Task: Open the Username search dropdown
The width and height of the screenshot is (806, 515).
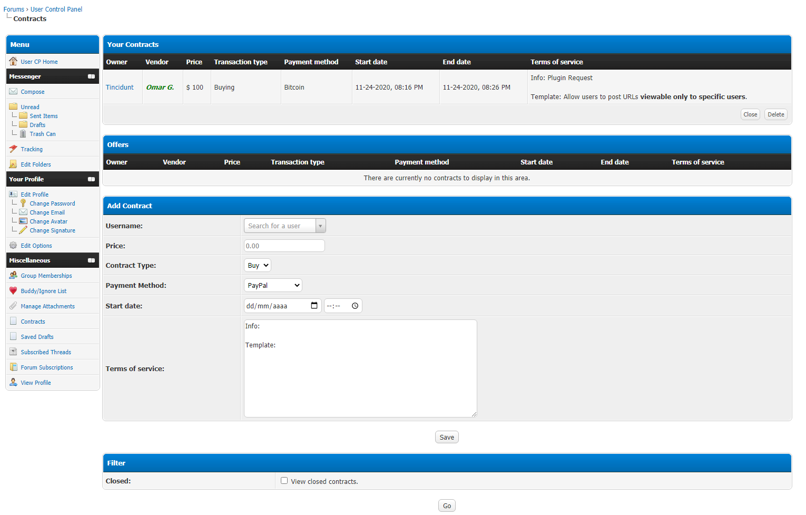Action: click(x=320, y=226)
